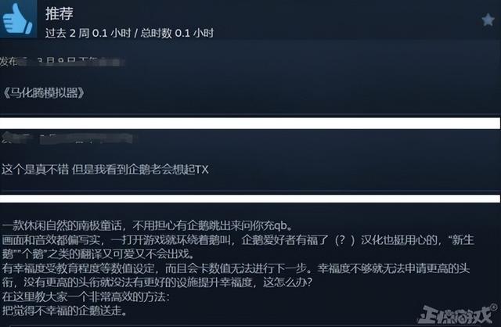Click the line starting 一款休闲自然的南极童话
Screen dimensions: 501x327
tap(148, 225)
